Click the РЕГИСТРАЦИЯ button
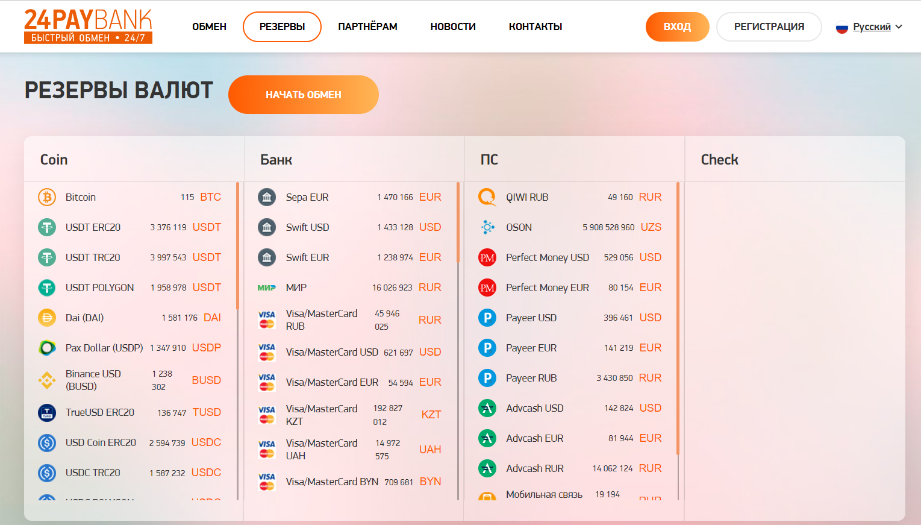 [x=769, y=27]
